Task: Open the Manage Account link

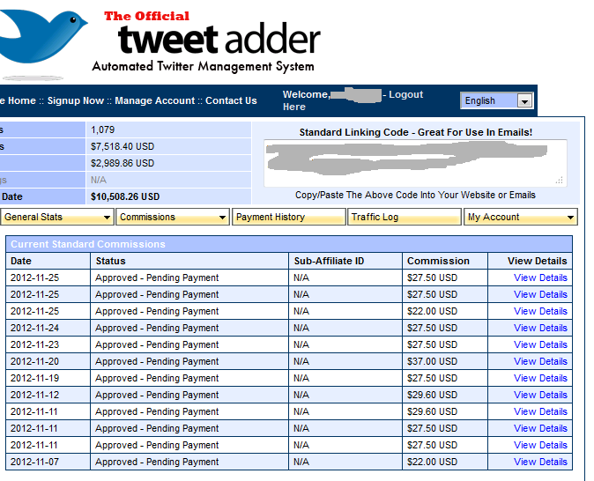Action: point(154,100)
